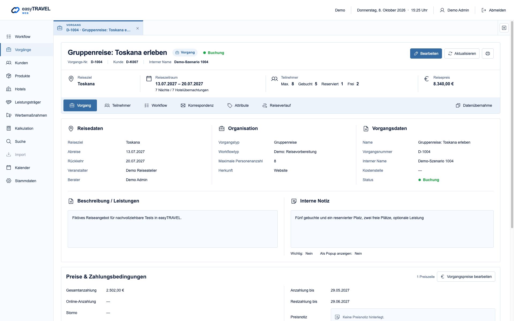Switch to the Teilnehmer tab
This screenshot has width=514, height=321.
(118, 105)
